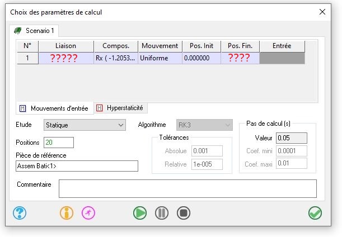This screenshot has width=342, height=237.
Task: Open the Etude dropdown set to Statique
Action: 85,125
